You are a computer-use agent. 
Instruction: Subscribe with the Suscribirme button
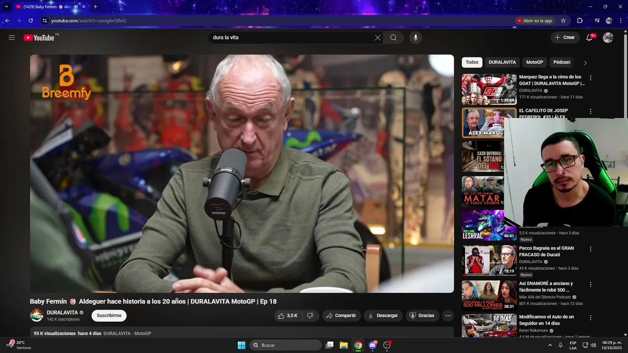(109, 316)
